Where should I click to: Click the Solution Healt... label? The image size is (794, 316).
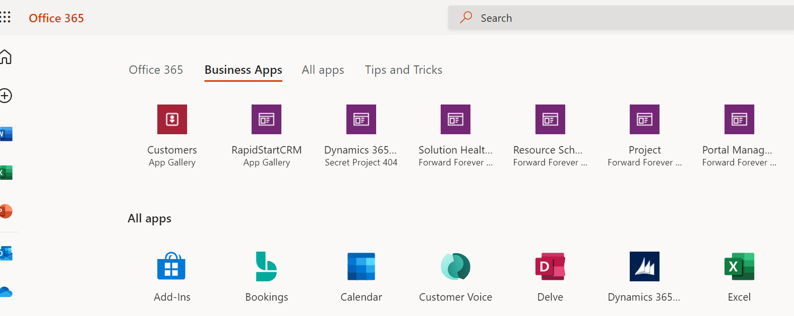[x=456, y=150]
